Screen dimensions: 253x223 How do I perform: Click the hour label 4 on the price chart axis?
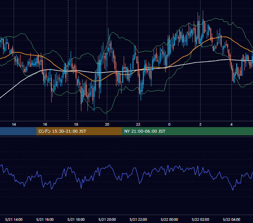point(231,125)
